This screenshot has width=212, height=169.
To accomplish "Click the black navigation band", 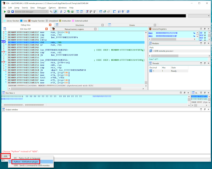I will tap(95, 16).
